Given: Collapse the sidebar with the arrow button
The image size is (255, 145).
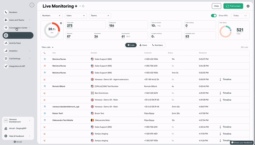Looking at the screenshot, I should (32, 5).
